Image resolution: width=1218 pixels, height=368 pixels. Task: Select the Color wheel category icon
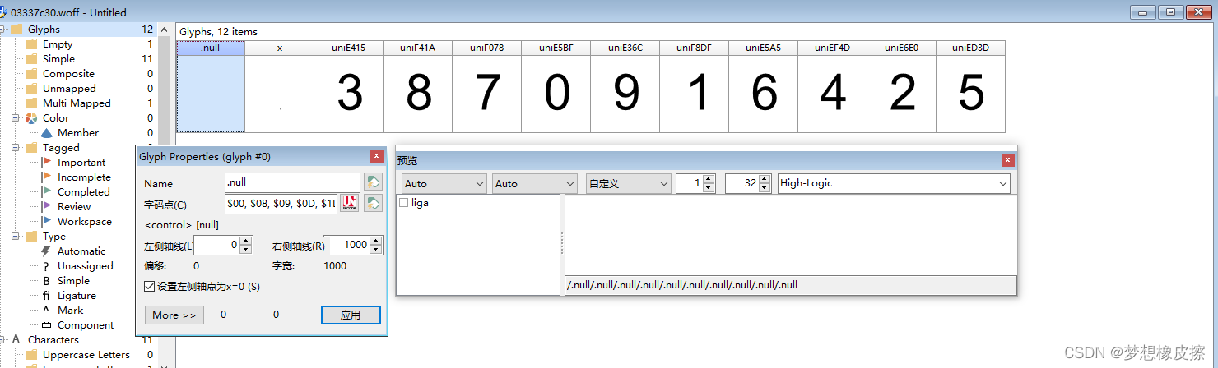pos(31,118)
